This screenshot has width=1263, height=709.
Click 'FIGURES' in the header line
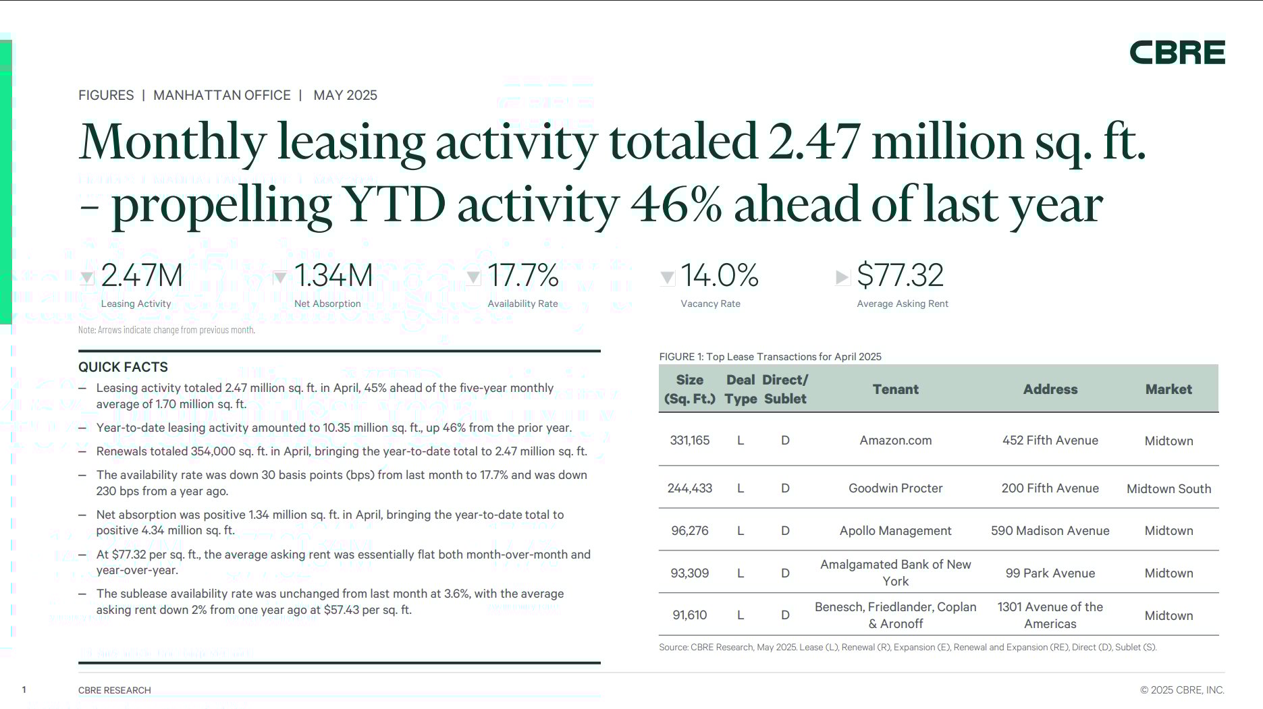click(106, 95)
